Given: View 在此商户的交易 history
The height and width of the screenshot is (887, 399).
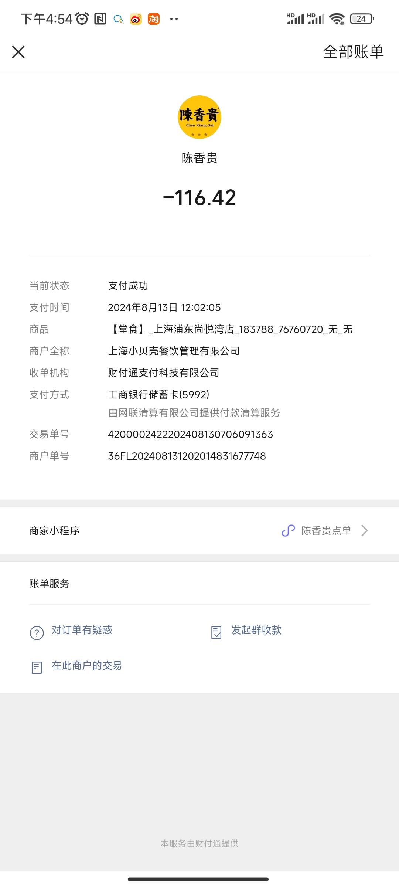Looking at the screenshot, I should (87, 666).
